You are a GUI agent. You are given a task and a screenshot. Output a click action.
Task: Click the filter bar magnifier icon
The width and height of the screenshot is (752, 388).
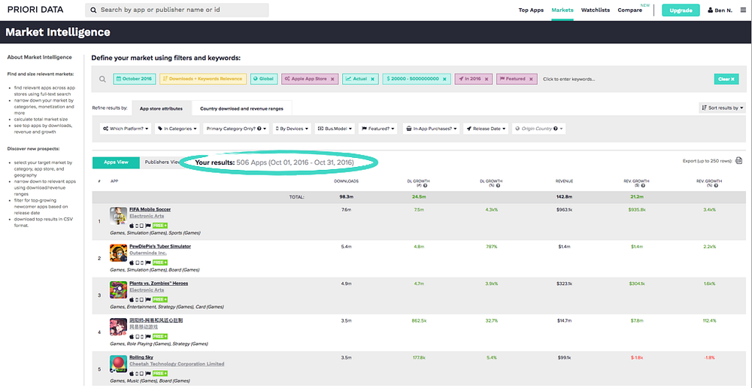coord(102,79)
